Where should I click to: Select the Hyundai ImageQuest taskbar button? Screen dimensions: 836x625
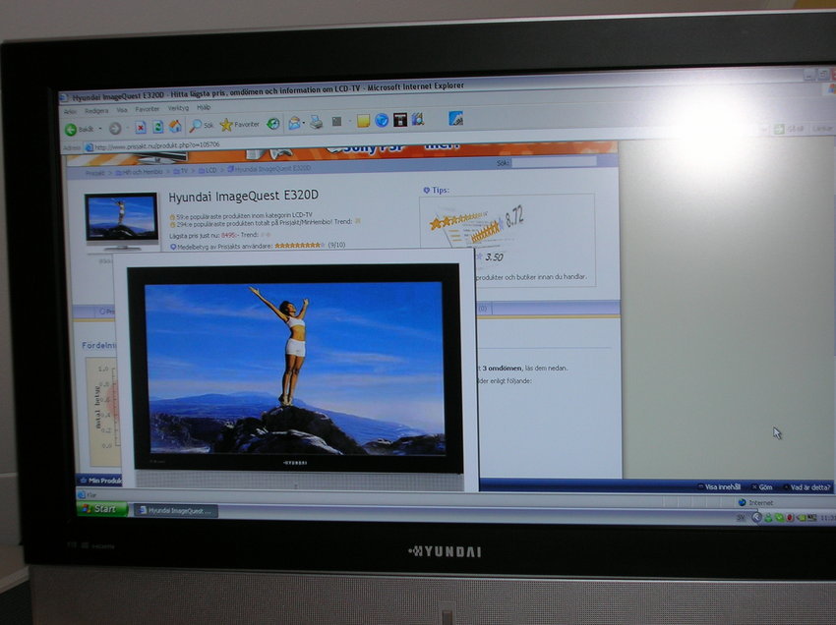point(175,510)
